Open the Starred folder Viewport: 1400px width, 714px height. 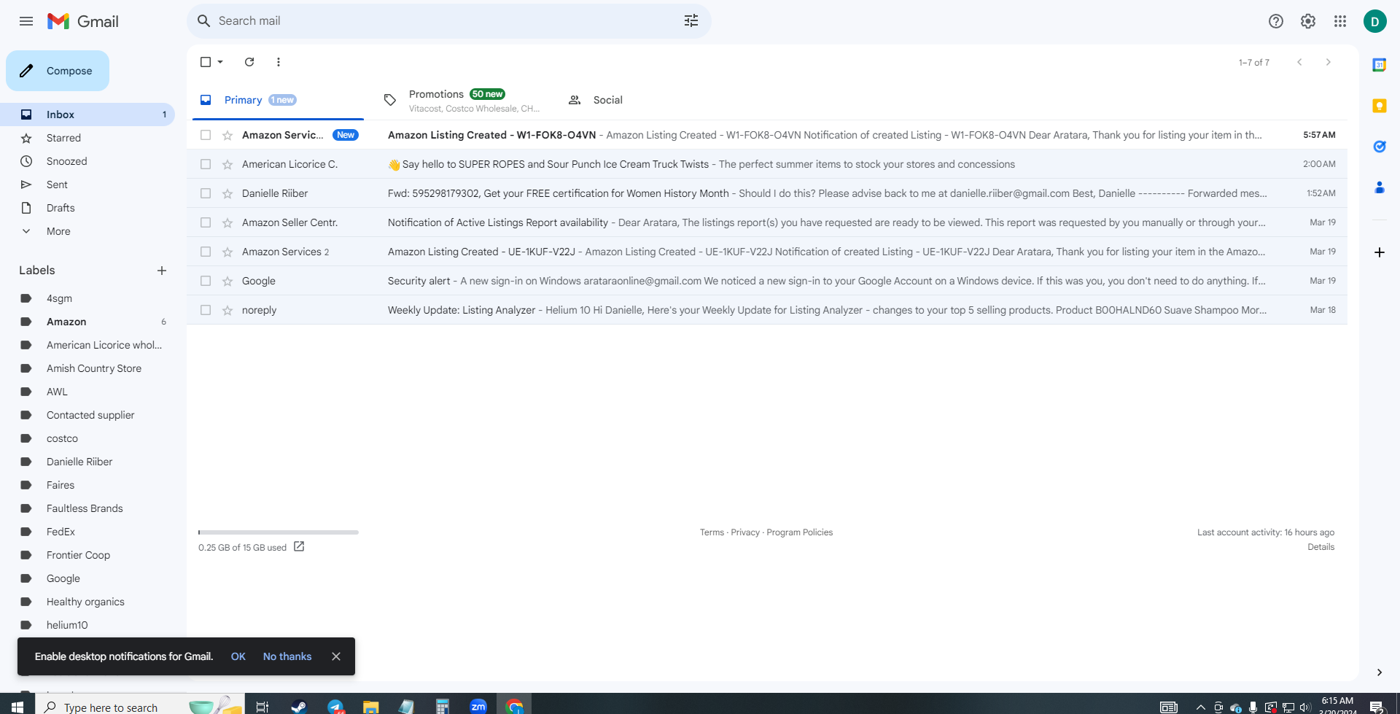point(87,138)
